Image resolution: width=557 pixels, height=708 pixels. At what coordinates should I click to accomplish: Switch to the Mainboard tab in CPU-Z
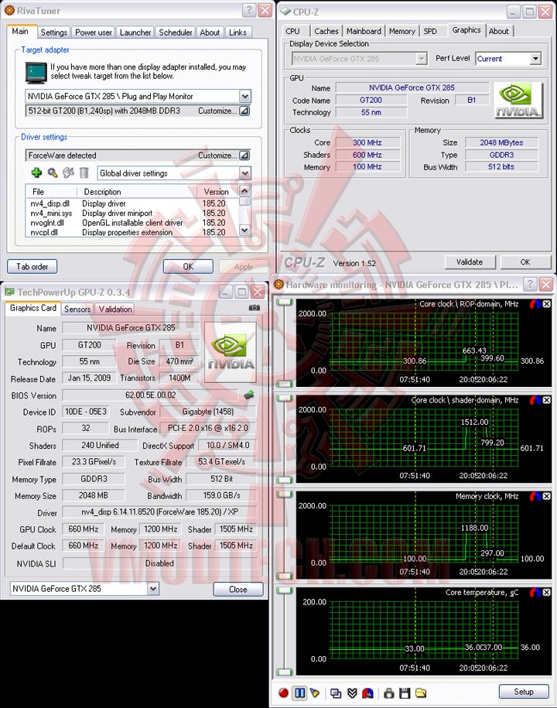pos(364,31)
